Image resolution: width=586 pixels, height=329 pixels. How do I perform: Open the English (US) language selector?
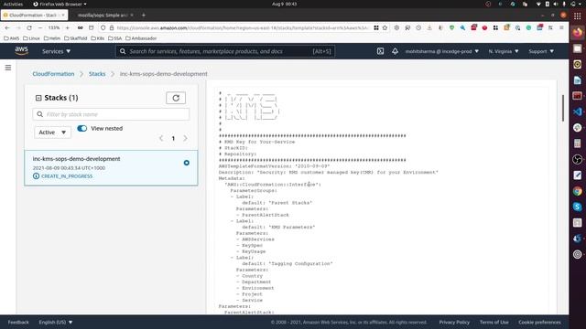(56, 322)
